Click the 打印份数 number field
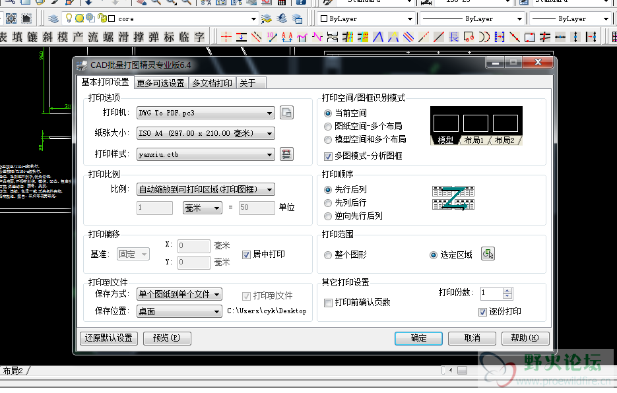The width and height of the screenshot is (617, 393). coord(492,293)
